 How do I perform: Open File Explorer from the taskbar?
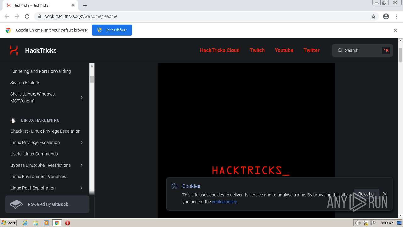(x=36, y=223)
